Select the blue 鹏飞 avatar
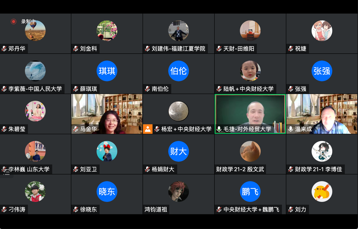The image size is (358, 229). pyautogui.click(x=250, y=191)
